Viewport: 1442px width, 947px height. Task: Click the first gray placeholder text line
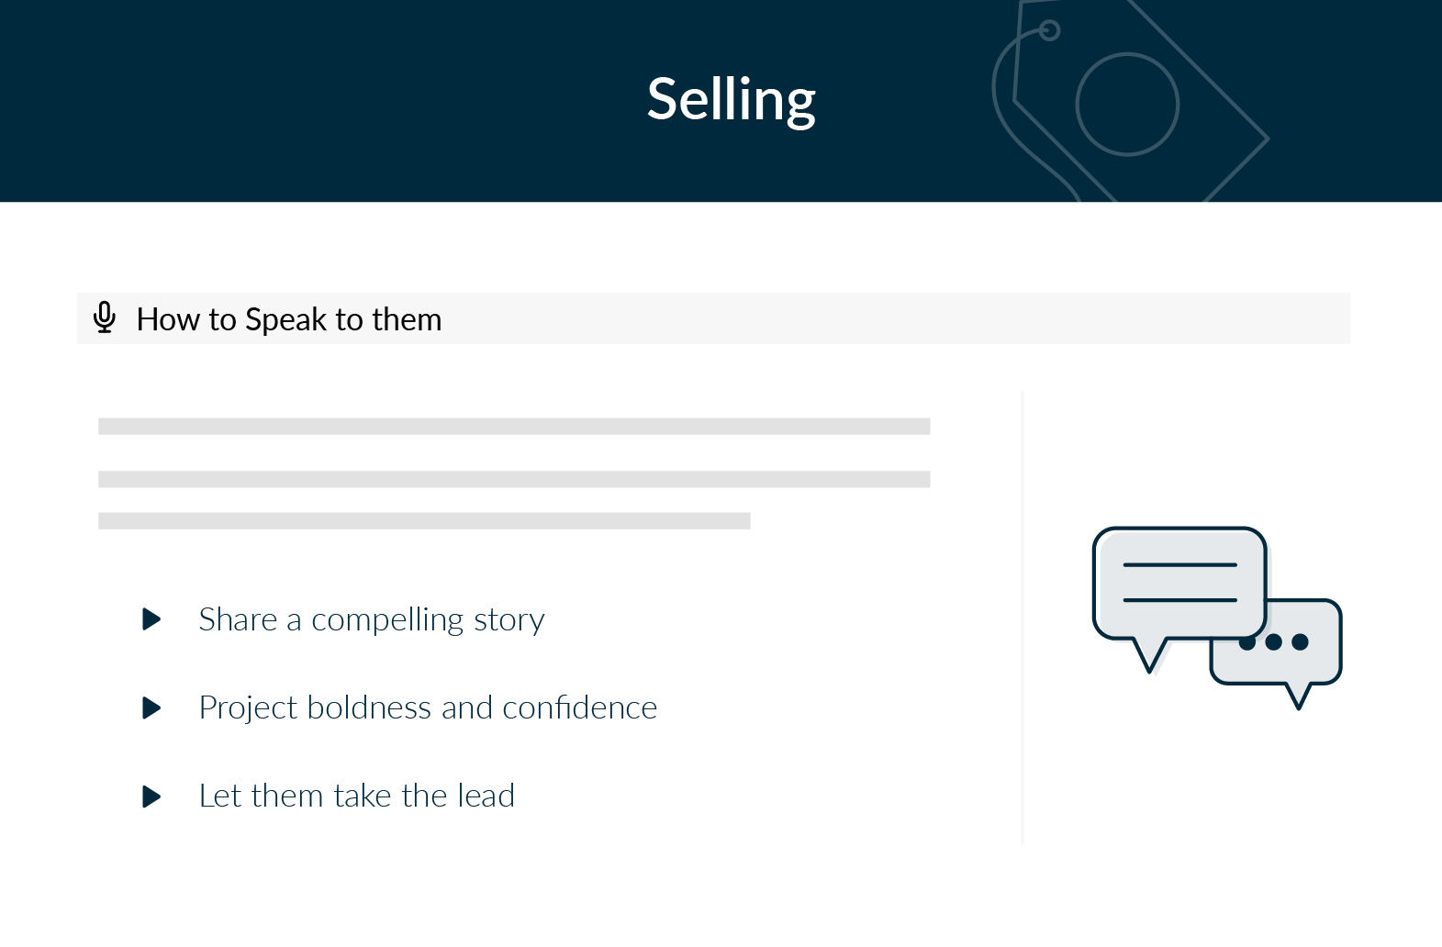pos(514,427)
